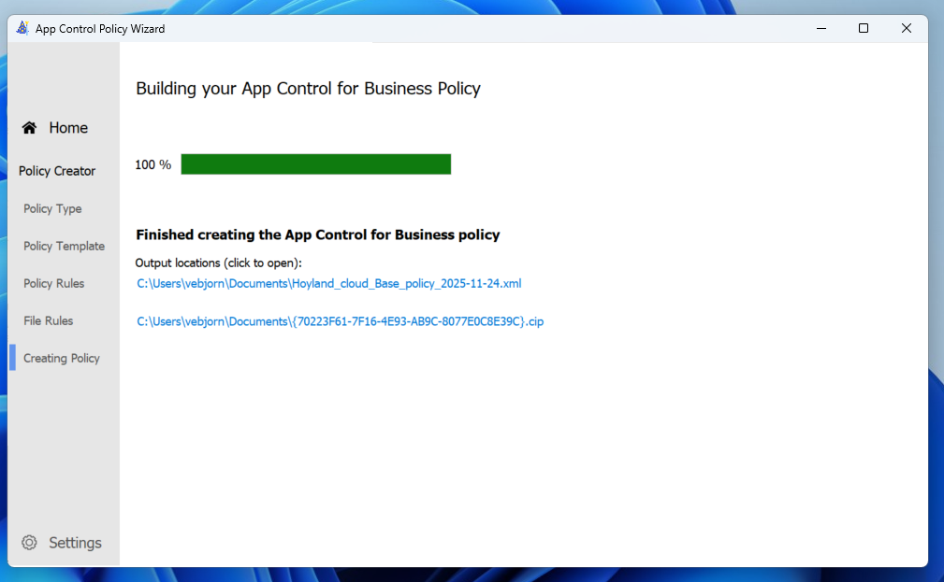The height and width of the screenshot is (582, 944).
Task: Open the .cip binary policy output file
Action: 340,321
